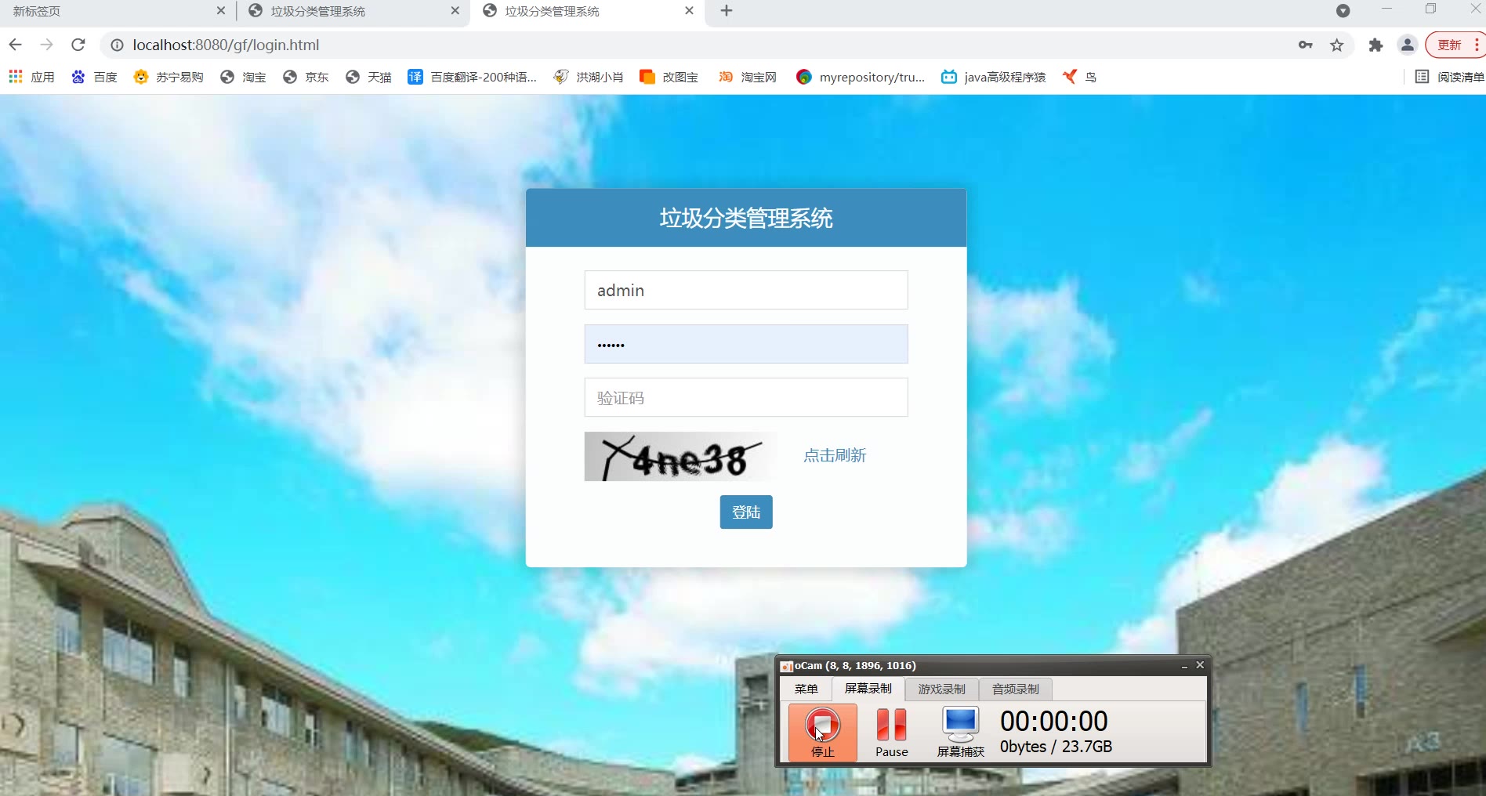Open the 淘宝网 bookmark

click(748, 77)
